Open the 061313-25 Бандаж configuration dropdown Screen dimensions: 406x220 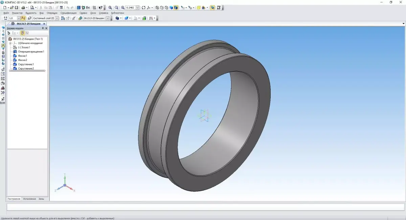click(108, 18)
